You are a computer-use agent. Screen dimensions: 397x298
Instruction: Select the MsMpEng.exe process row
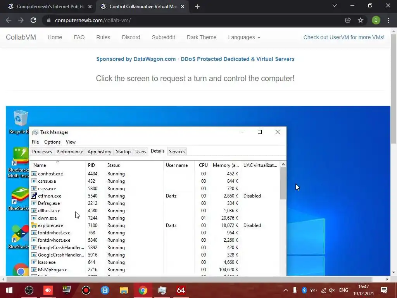tap(155, 270)
